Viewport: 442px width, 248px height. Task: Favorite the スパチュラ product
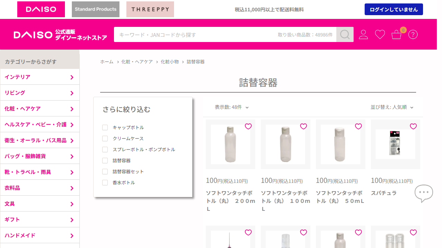coord(413,126)
